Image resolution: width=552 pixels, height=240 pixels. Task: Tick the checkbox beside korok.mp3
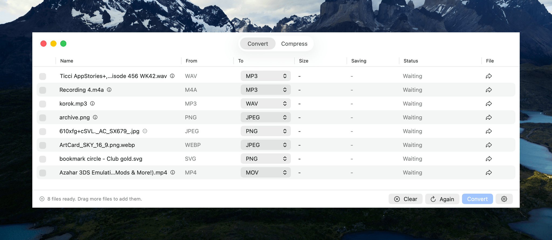click(x=43, y=104)
